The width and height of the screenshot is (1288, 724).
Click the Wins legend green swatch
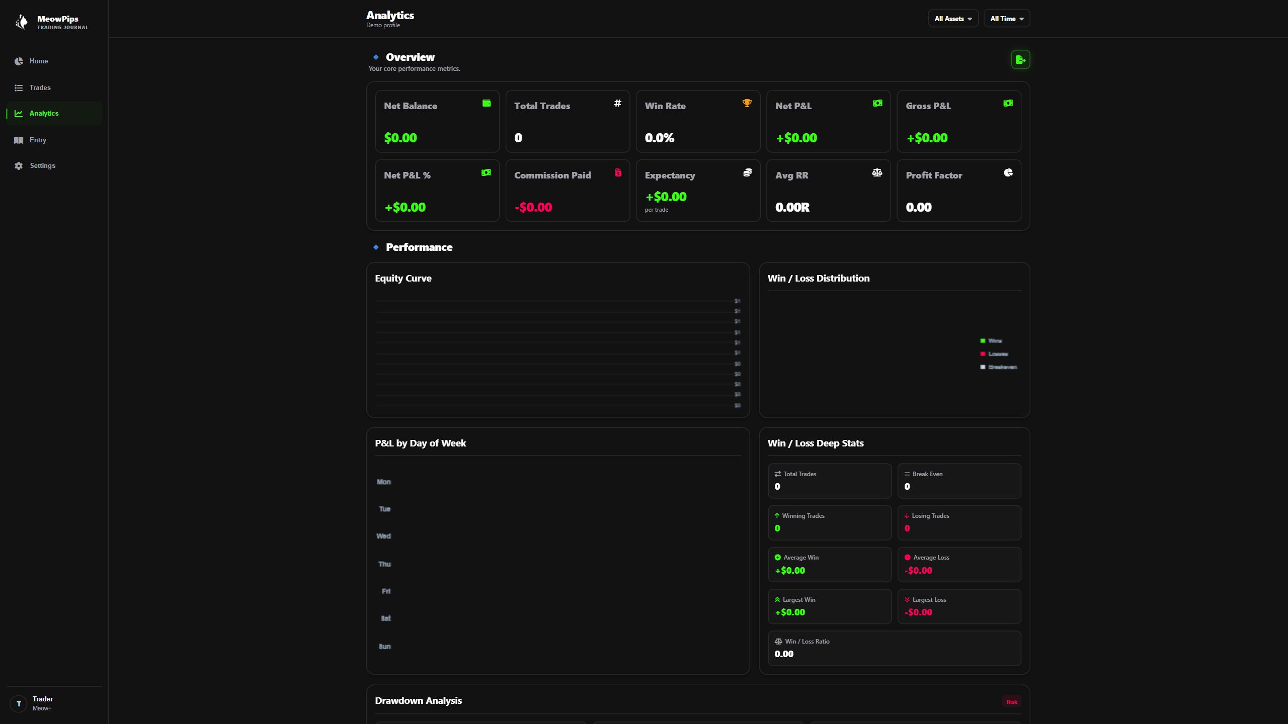[983, 341]
